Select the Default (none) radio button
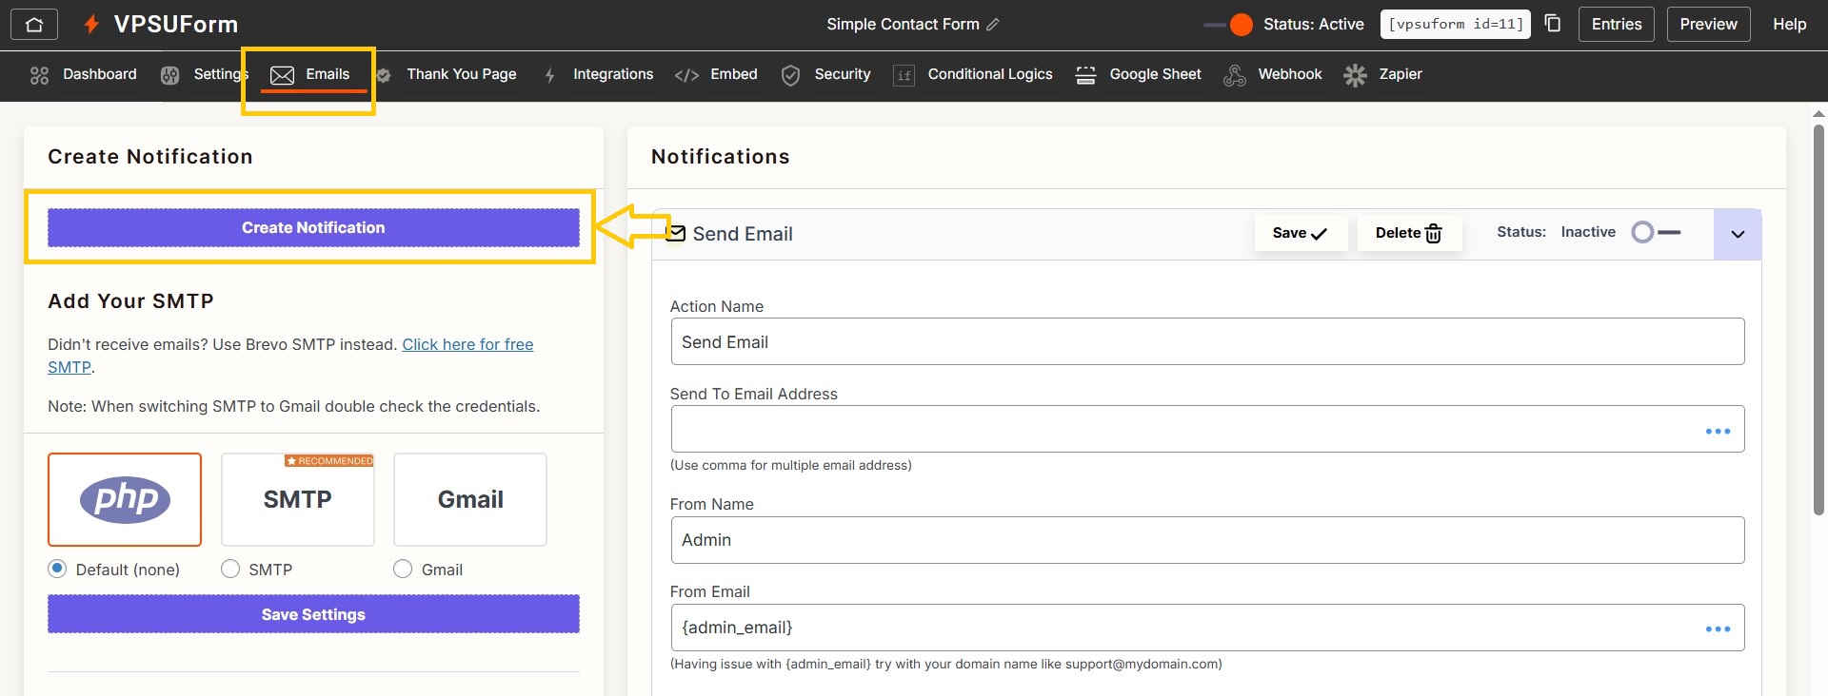Viewport: 1828px width, 696px height. pyautogui.click(x=57, y=569)
